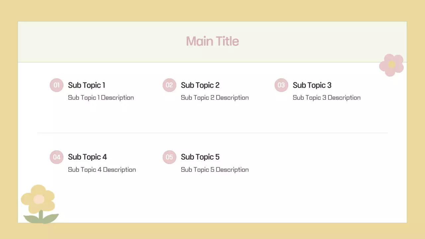Screen dimensions: 425x239
Task: Click the Sub Topic 3 Description text
Action: pos(327,98)
